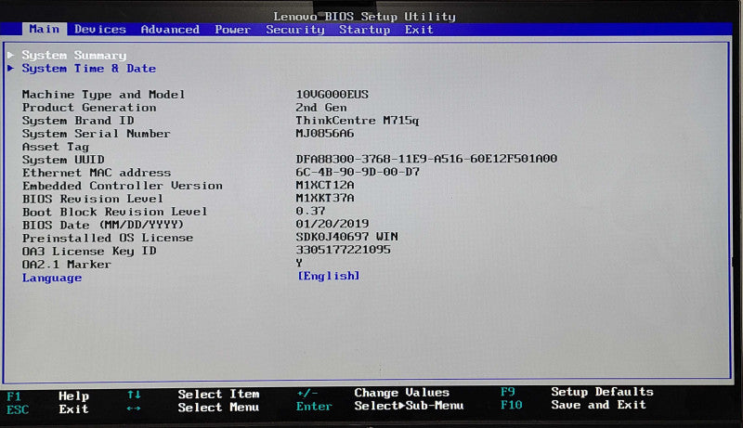Screen dimensions: 743x428
Task: Click the Enter key hint
Action: (x=314, y=407)
